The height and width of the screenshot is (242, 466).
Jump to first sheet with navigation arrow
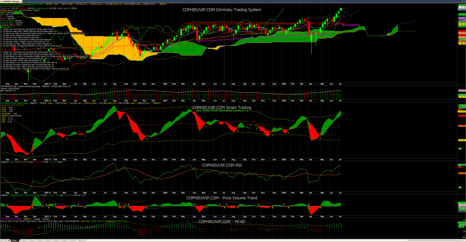coord(1,240)
